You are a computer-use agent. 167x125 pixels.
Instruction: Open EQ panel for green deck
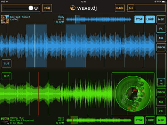161,102
